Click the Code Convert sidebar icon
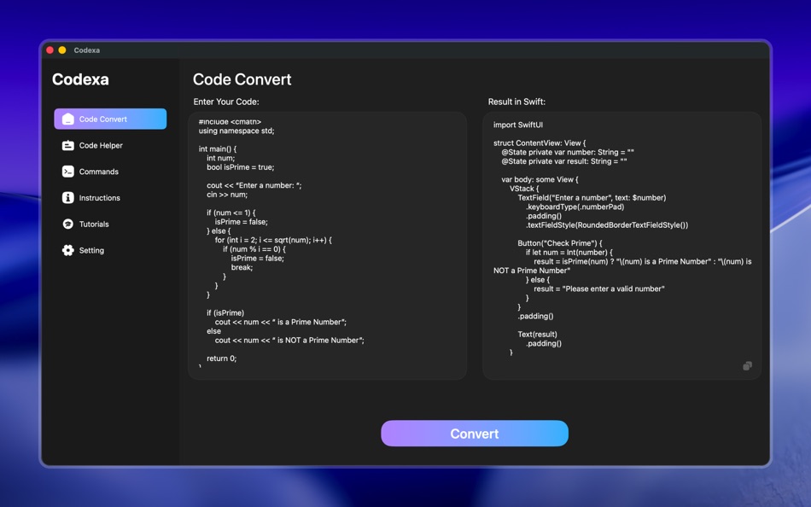The width and height of the screenshot is (811, 507). tap(67, 119)
